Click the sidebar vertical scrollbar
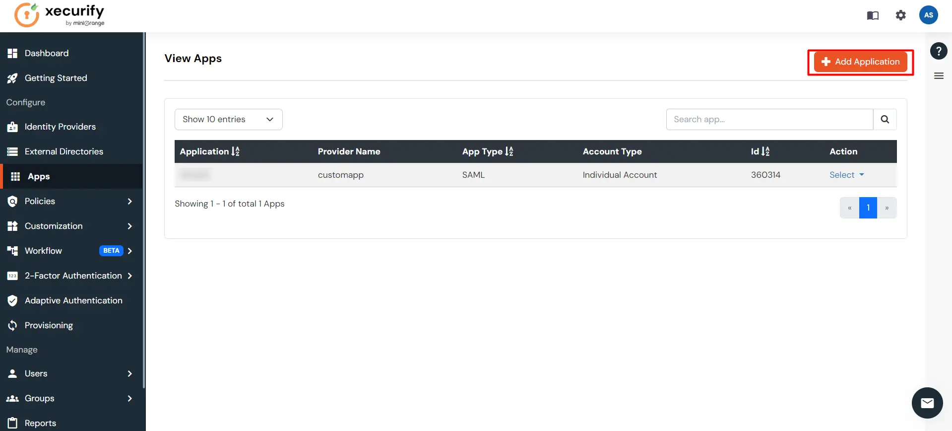This screenshot has height=431, width=952. (144, 210)
